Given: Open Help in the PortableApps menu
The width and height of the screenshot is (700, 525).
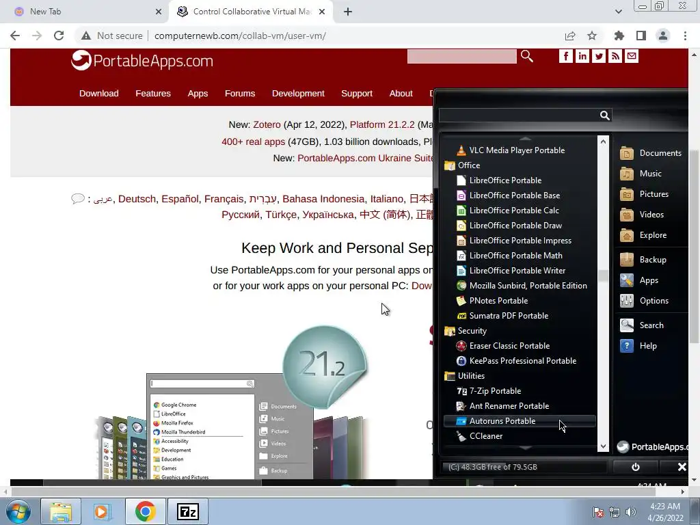Looking at the screenshot, I should click(x=638, y=346).
